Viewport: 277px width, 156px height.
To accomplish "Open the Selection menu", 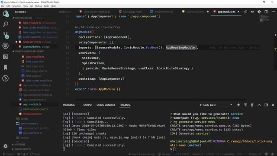I will click(16, 6).
